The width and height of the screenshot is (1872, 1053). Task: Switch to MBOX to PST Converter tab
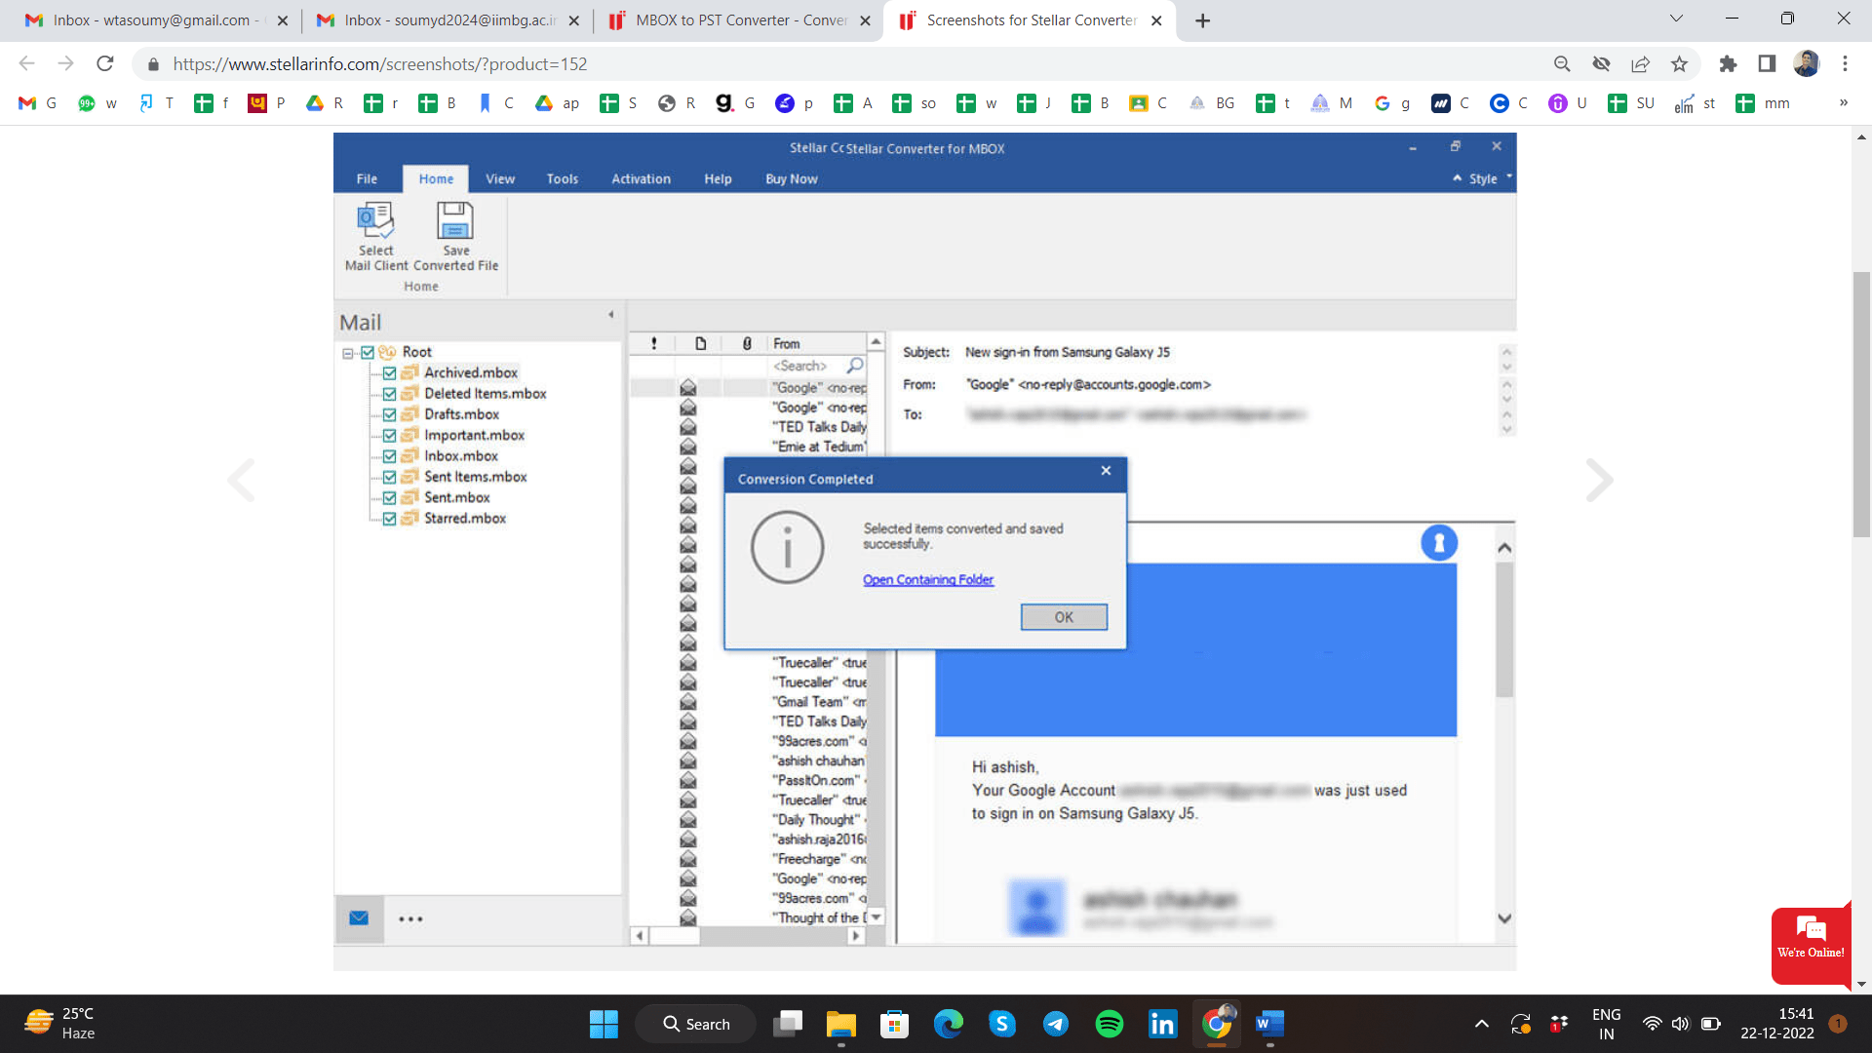tap(738, 19)
